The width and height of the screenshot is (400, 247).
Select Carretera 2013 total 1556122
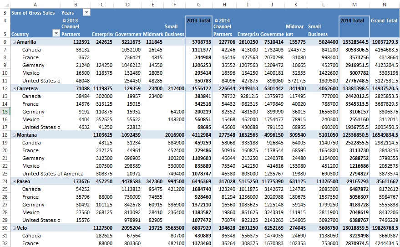tap(199, 88)
